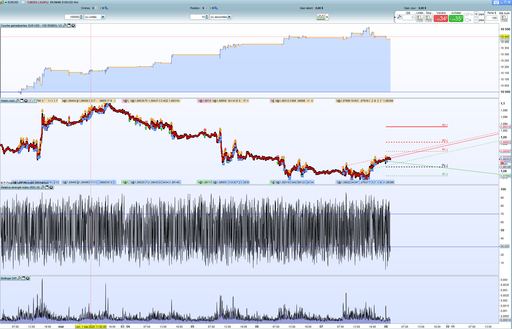Open the Stop order icon
The width and height of the screenshot is (512, 329).
428,18
